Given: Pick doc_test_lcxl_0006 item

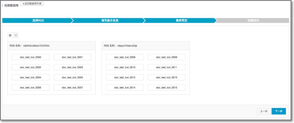Looking at the screenshot, I should tap(31, 87).
